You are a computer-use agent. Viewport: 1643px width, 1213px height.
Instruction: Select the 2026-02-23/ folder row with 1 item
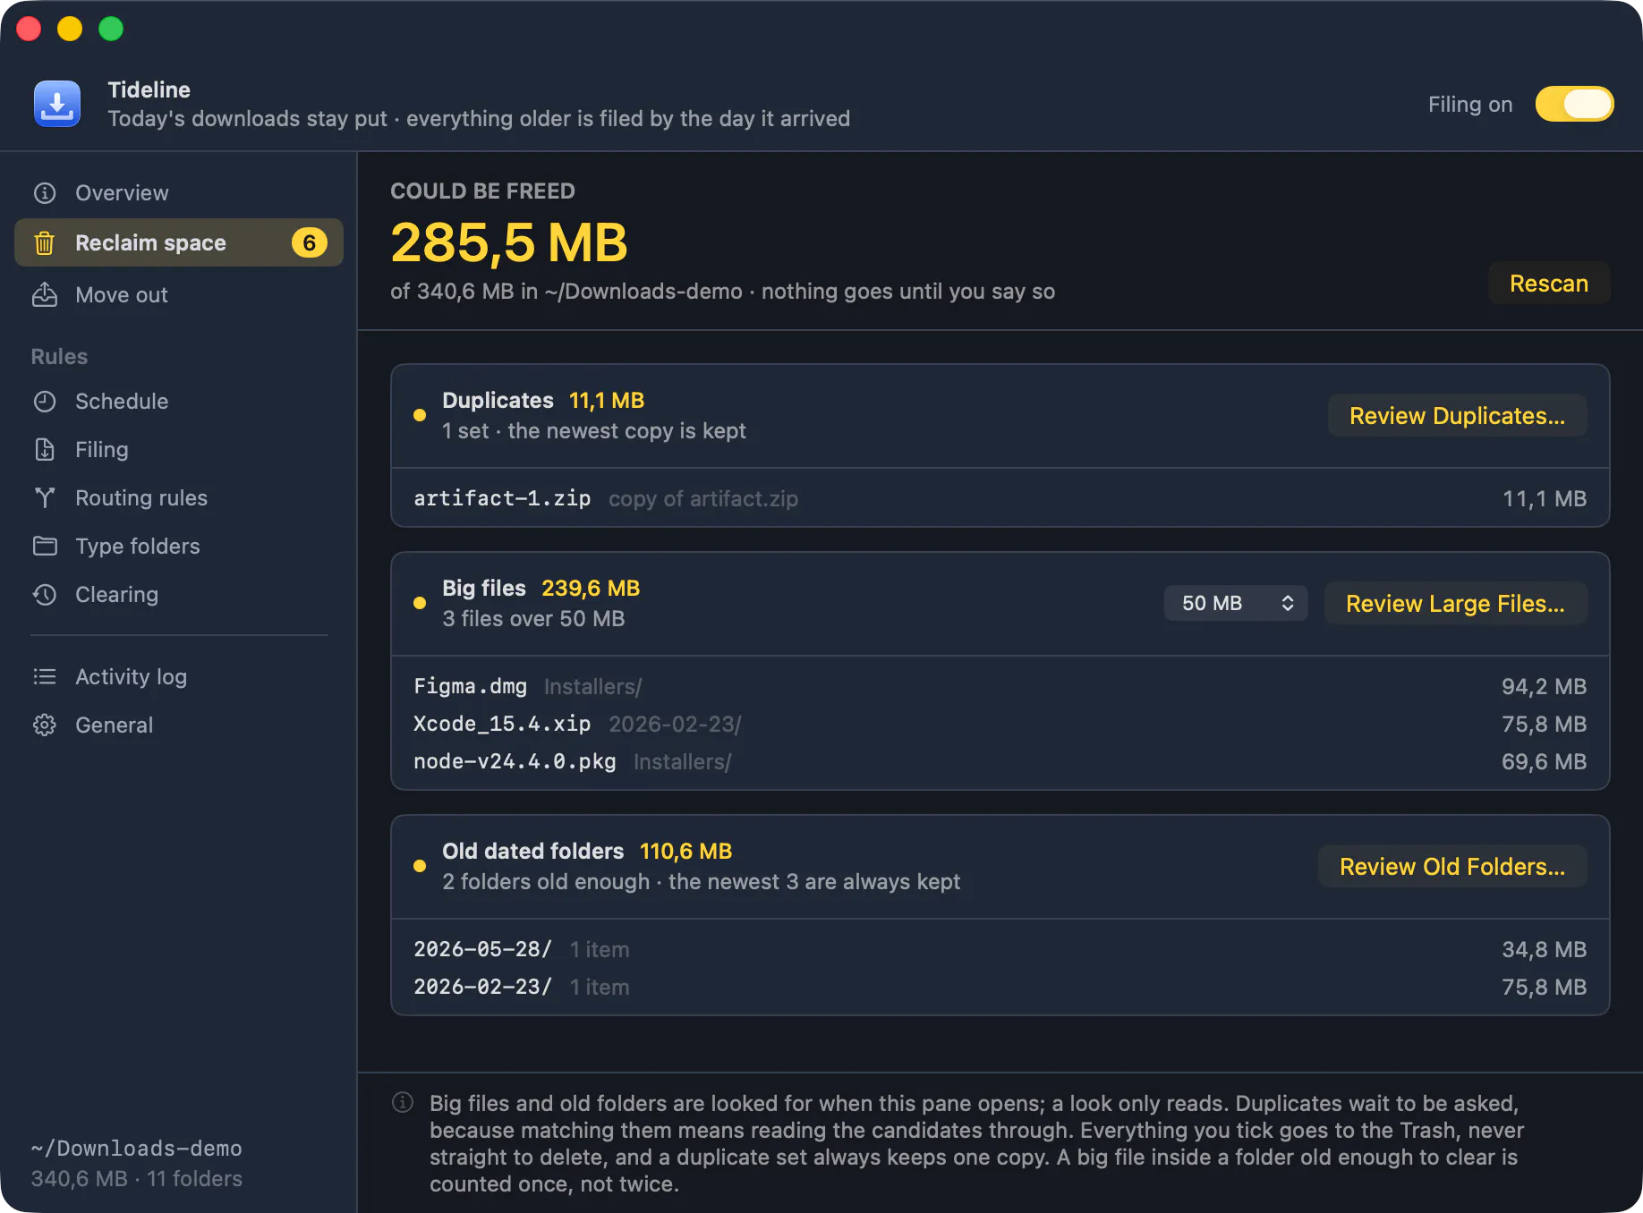click(x=1000, y=987)
